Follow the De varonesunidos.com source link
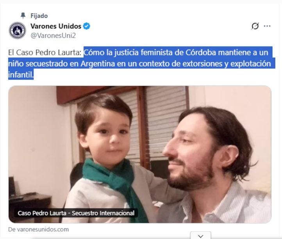The height and width of the screenshot is (239, 282). (x=39, y=229)
